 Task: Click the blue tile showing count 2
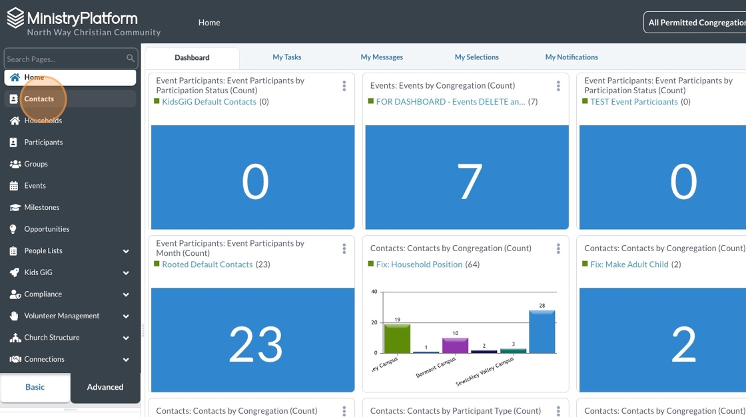click(x=663, y=340)
